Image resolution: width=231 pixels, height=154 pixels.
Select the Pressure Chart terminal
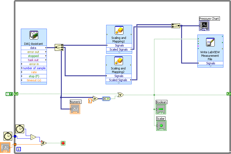tap(204, 26)
